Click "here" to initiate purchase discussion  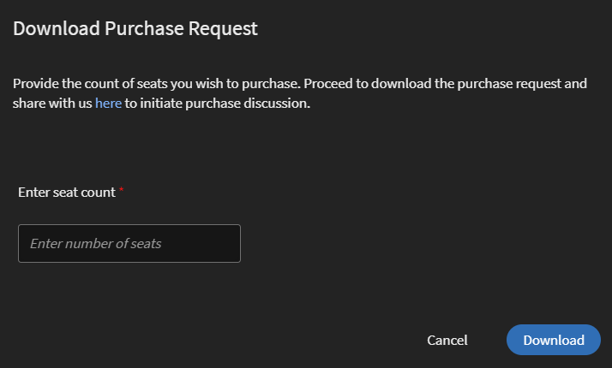pos(108,104)
